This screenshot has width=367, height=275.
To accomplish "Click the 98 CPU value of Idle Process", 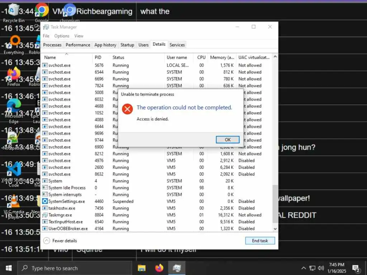I will [201, 188].
